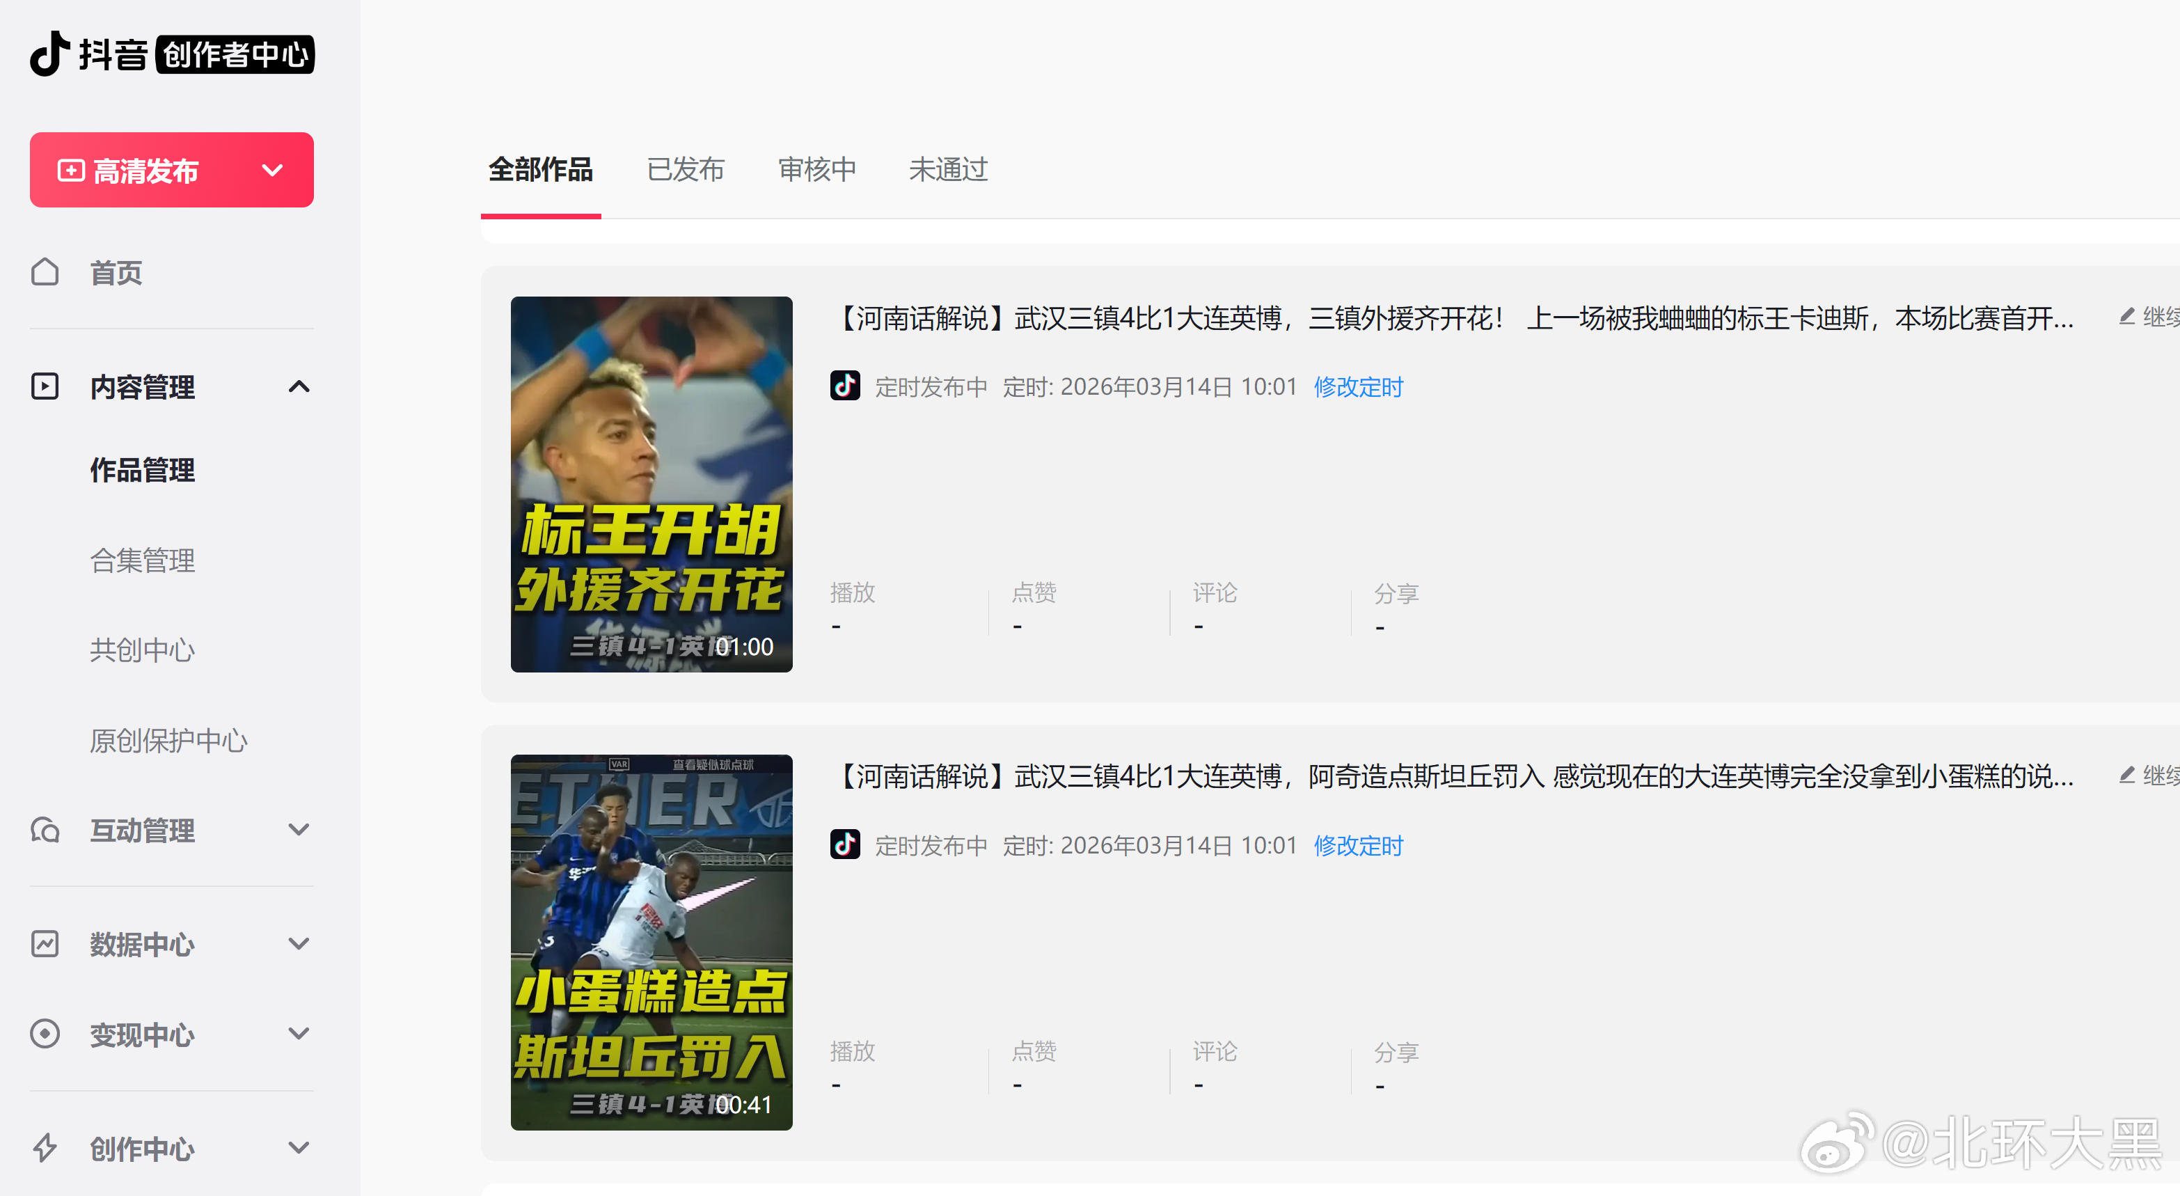Click the 互动管理 chat icon
Image resolution: width=2180 pixels, height=1196 pixels.
pyautogui.click(x=45, y=831)
